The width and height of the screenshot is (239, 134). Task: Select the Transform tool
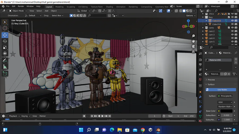coord(5,53)
